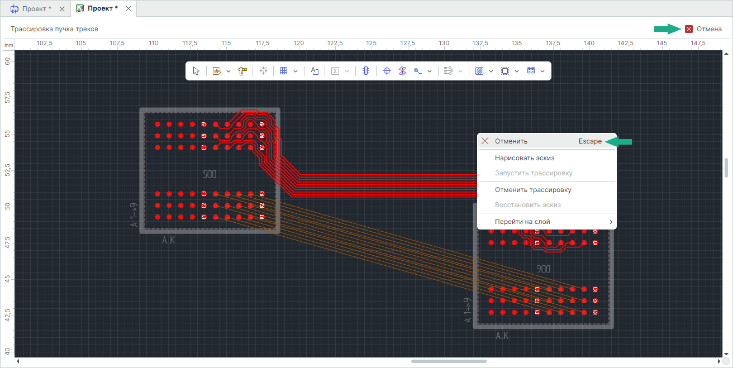Click the table tool icon
733x368 pixels.
[x=283, y=71]
